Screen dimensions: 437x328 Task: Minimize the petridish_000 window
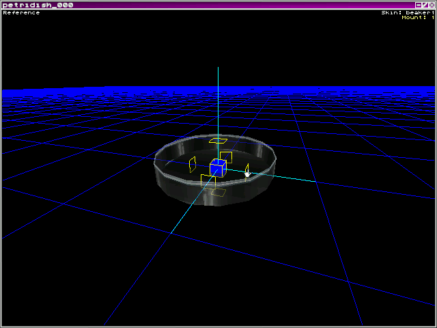tap(418, 5)
